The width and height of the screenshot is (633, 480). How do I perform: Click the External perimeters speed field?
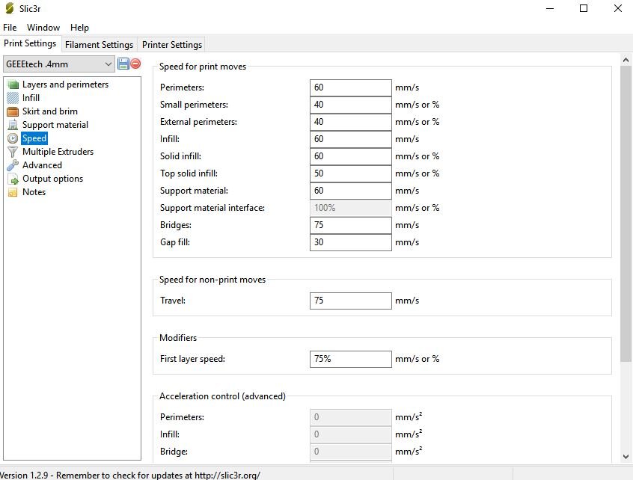point(350,122)
